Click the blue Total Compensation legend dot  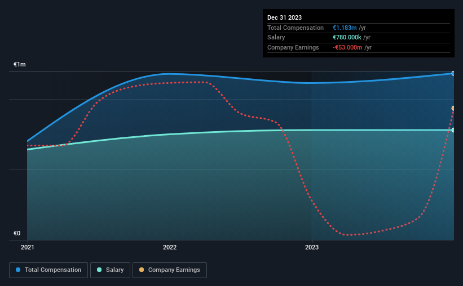click(x=18, y=270)
